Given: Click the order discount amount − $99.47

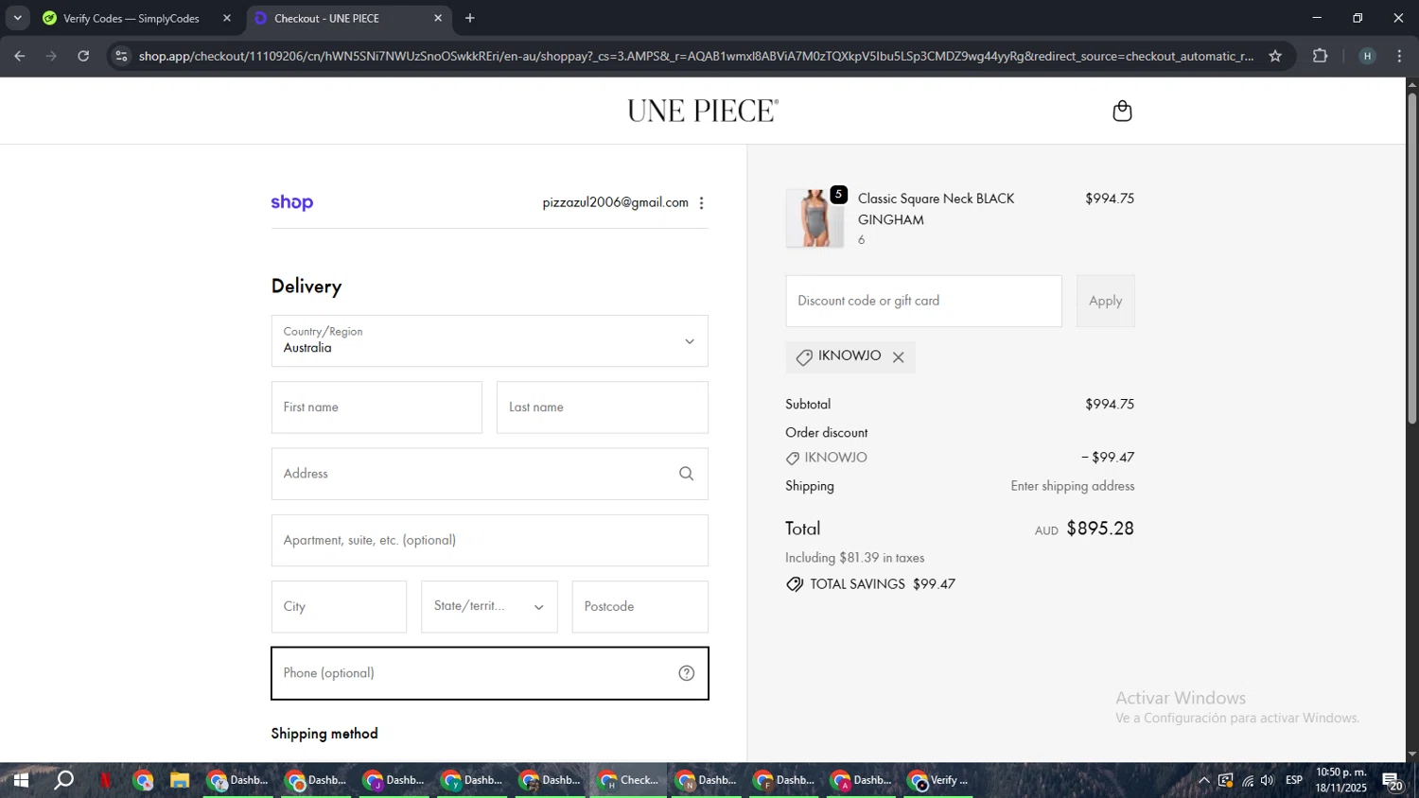Looking at the screenshot, I should tap(1108, 458).
